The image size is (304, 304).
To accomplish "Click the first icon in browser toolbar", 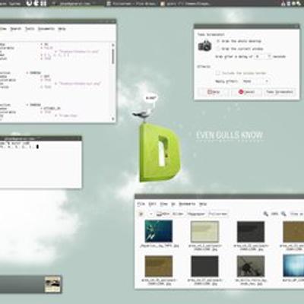I will [x=141, y=214].
